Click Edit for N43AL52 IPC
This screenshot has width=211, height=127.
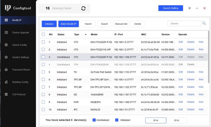181,110
